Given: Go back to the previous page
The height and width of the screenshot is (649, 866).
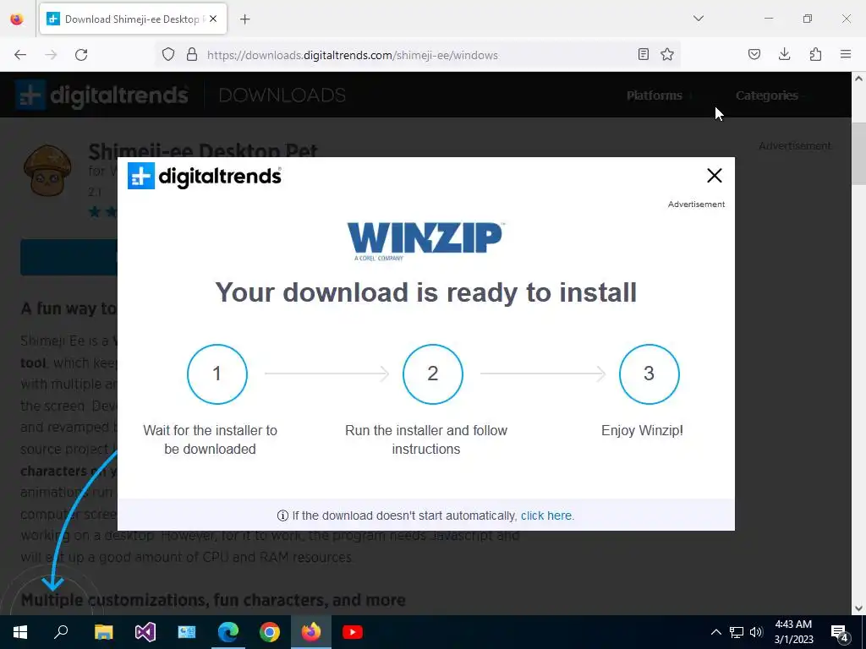Looking at the screenshot, I should point(20,55).
